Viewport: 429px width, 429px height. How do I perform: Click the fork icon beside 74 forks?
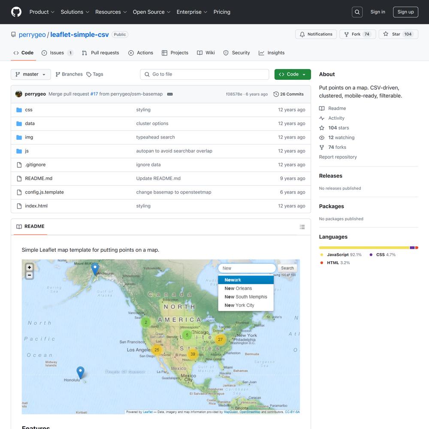322,147
